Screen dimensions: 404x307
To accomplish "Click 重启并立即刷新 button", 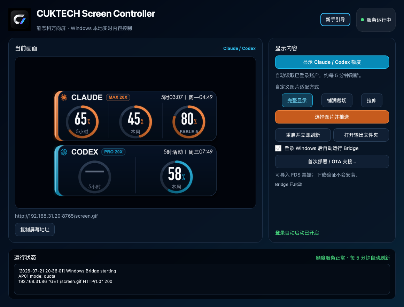I will [x=303, y=135].
